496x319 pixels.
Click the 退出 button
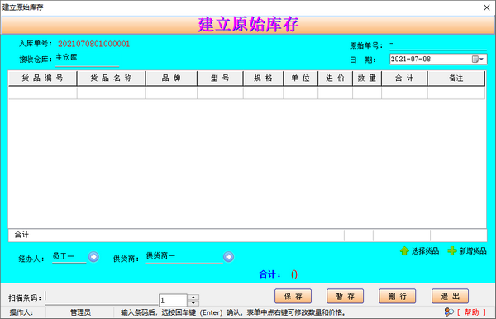pyautogui.click(x=450, y=296)
